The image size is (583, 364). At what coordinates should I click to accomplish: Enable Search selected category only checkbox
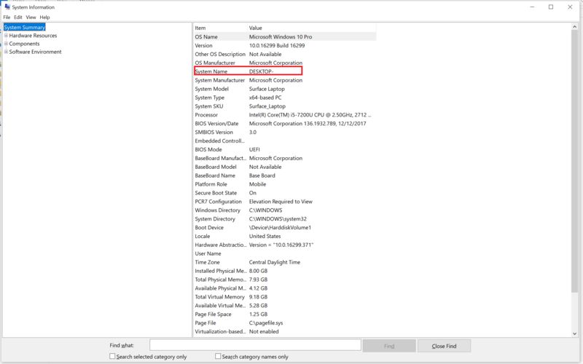pos(112,357)
